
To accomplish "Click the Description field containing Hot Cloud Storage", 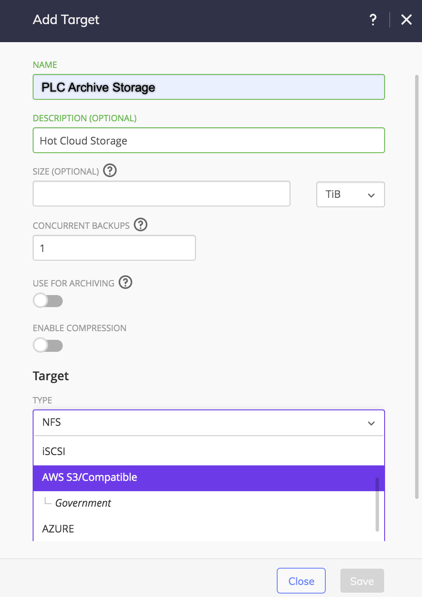I will [208, 141].
